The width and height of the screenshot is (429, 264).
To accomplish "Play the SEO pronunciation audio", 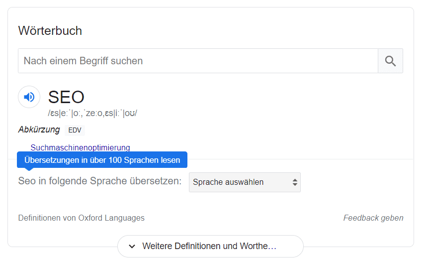I will click(29, 97).
